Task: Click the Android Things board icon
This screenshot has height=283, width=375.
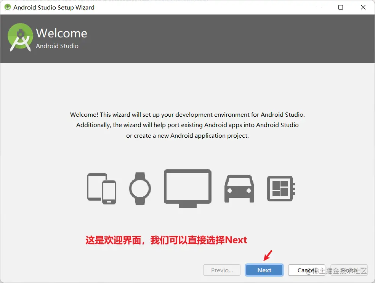Action: point(281,188)
